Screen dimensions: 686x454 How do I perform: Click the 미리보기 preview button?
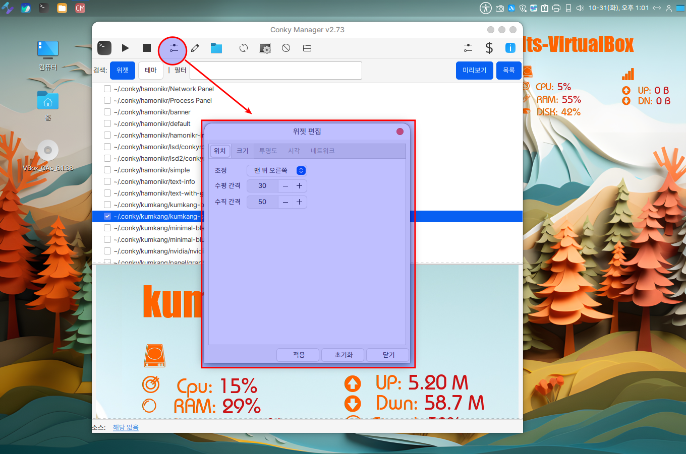coord(474,70)
